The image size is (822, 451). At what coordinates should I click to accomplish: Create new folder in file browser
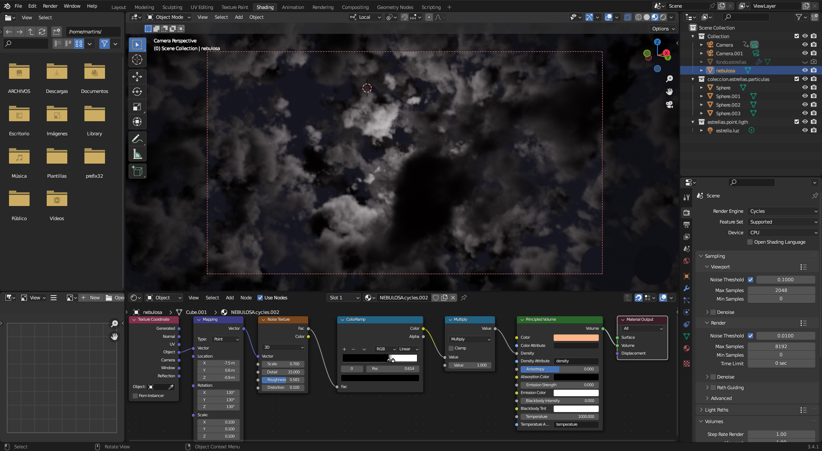click(57, 32)
